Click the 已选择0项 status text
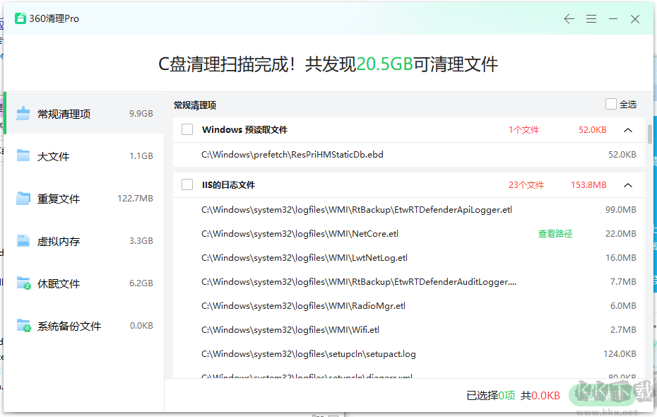This screenshot has width=657, height=417. tap(491, 395)
